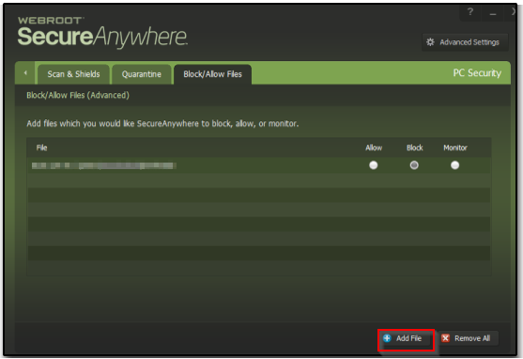Image resolution: width=523 pixels, height=359 pixels.
Task: Minimize the SecureAnywhere window
Action: [493, 13]
